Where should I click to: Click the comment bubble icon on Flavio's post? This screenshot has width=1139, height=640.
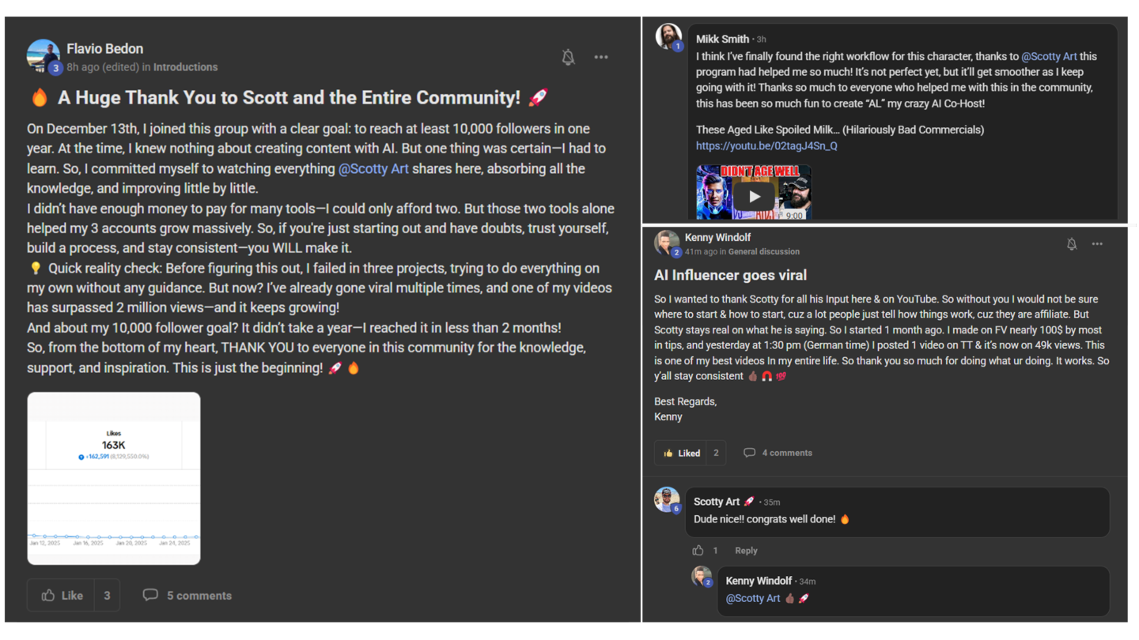pyautogui.click(x=151, y=595)
